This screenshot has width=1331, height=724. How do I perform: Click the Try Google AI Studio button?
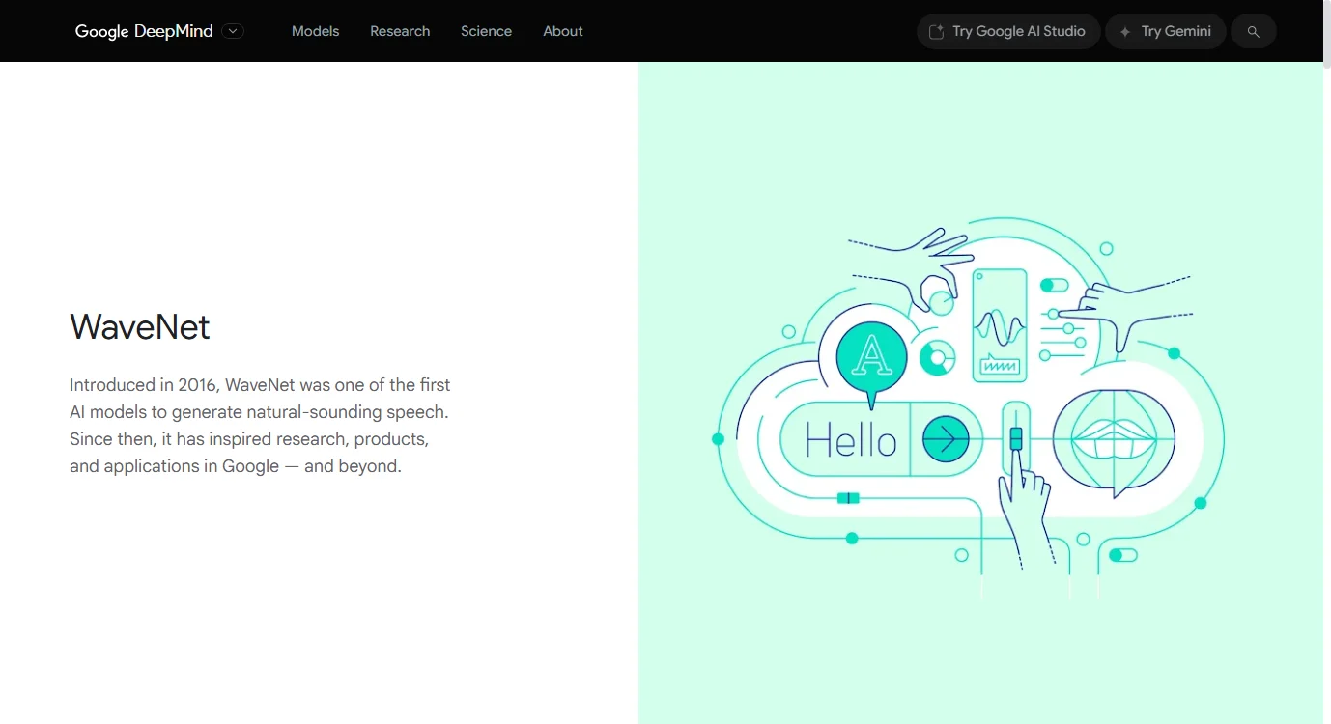point(1007,31)
